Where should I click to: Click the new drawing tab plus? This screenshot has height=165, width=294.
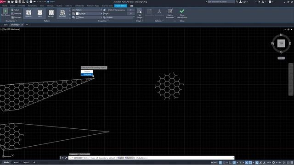[27, 25]
